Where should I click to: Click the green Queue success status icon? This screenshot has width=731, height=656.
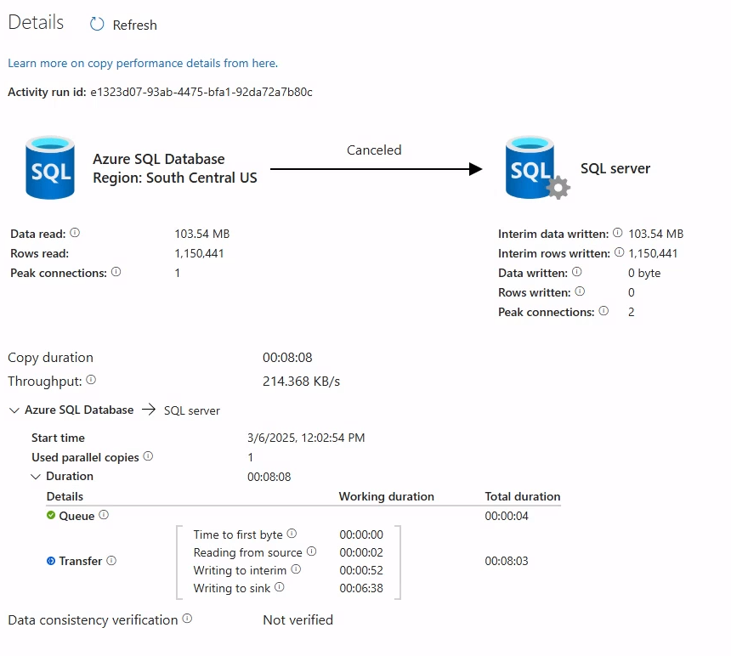[x=51, y=515]
